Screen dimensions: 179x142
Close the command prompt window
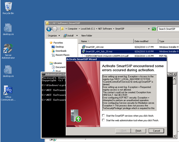click(175, 74)
